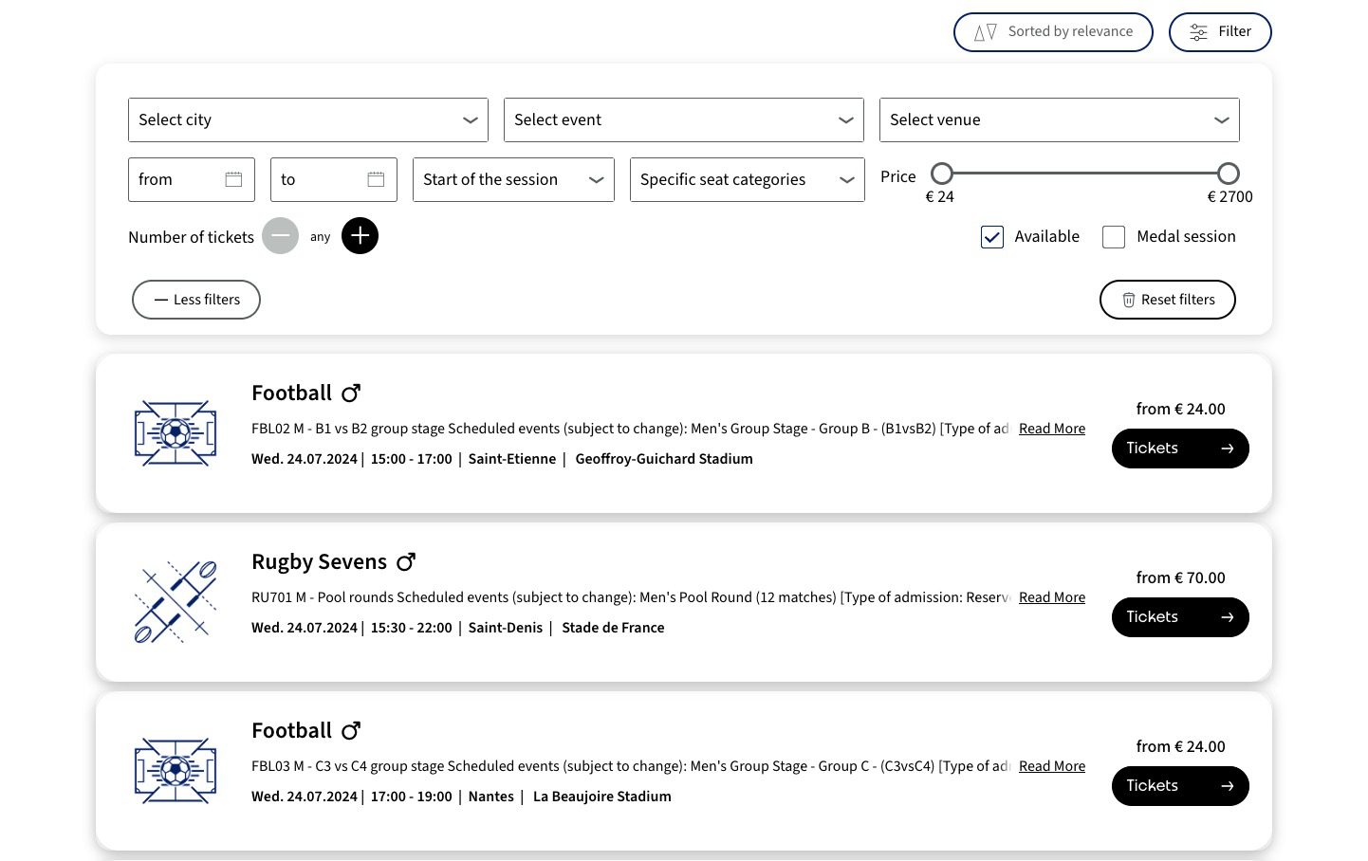Screen dimensions: 1368x861
Task: Click the minimum price slider handle
Action: point(941,174)
